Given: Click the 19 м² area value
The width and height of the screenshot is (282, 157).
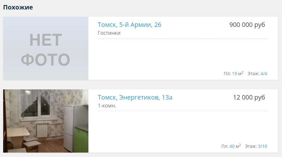Looking at the screenshot, I should pyautogui.click(x=237, y=73).
